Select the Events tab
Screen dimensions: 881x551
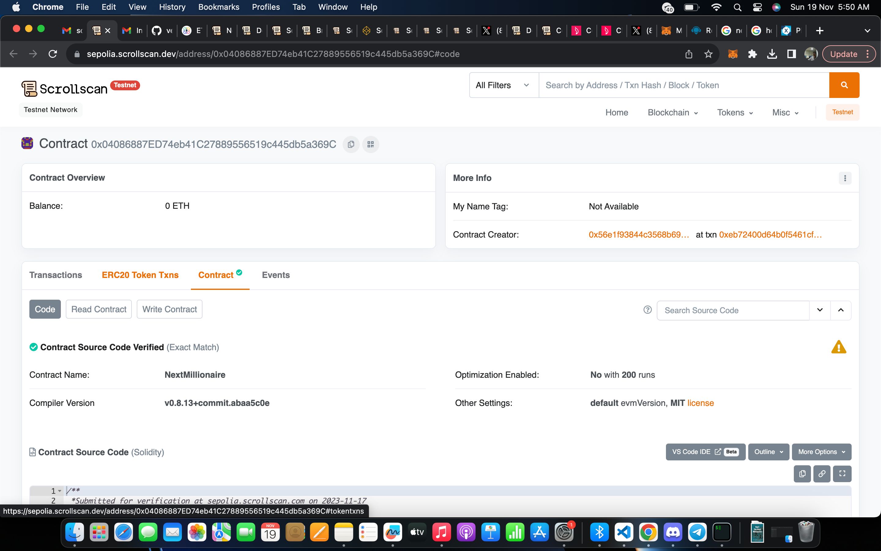coord(276,275)
